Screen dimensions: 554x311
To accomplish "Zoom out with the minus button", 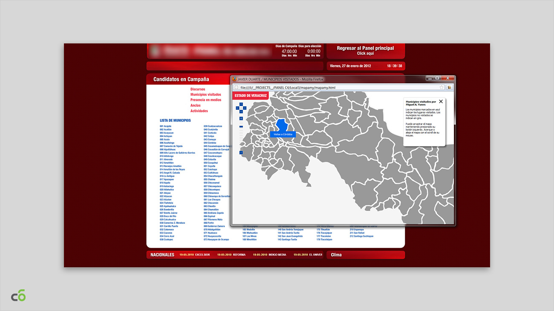I will point(241,152).
